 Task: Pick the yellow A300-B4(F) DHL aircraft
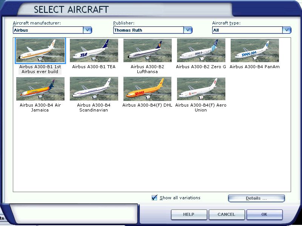(x=147, y=89)
